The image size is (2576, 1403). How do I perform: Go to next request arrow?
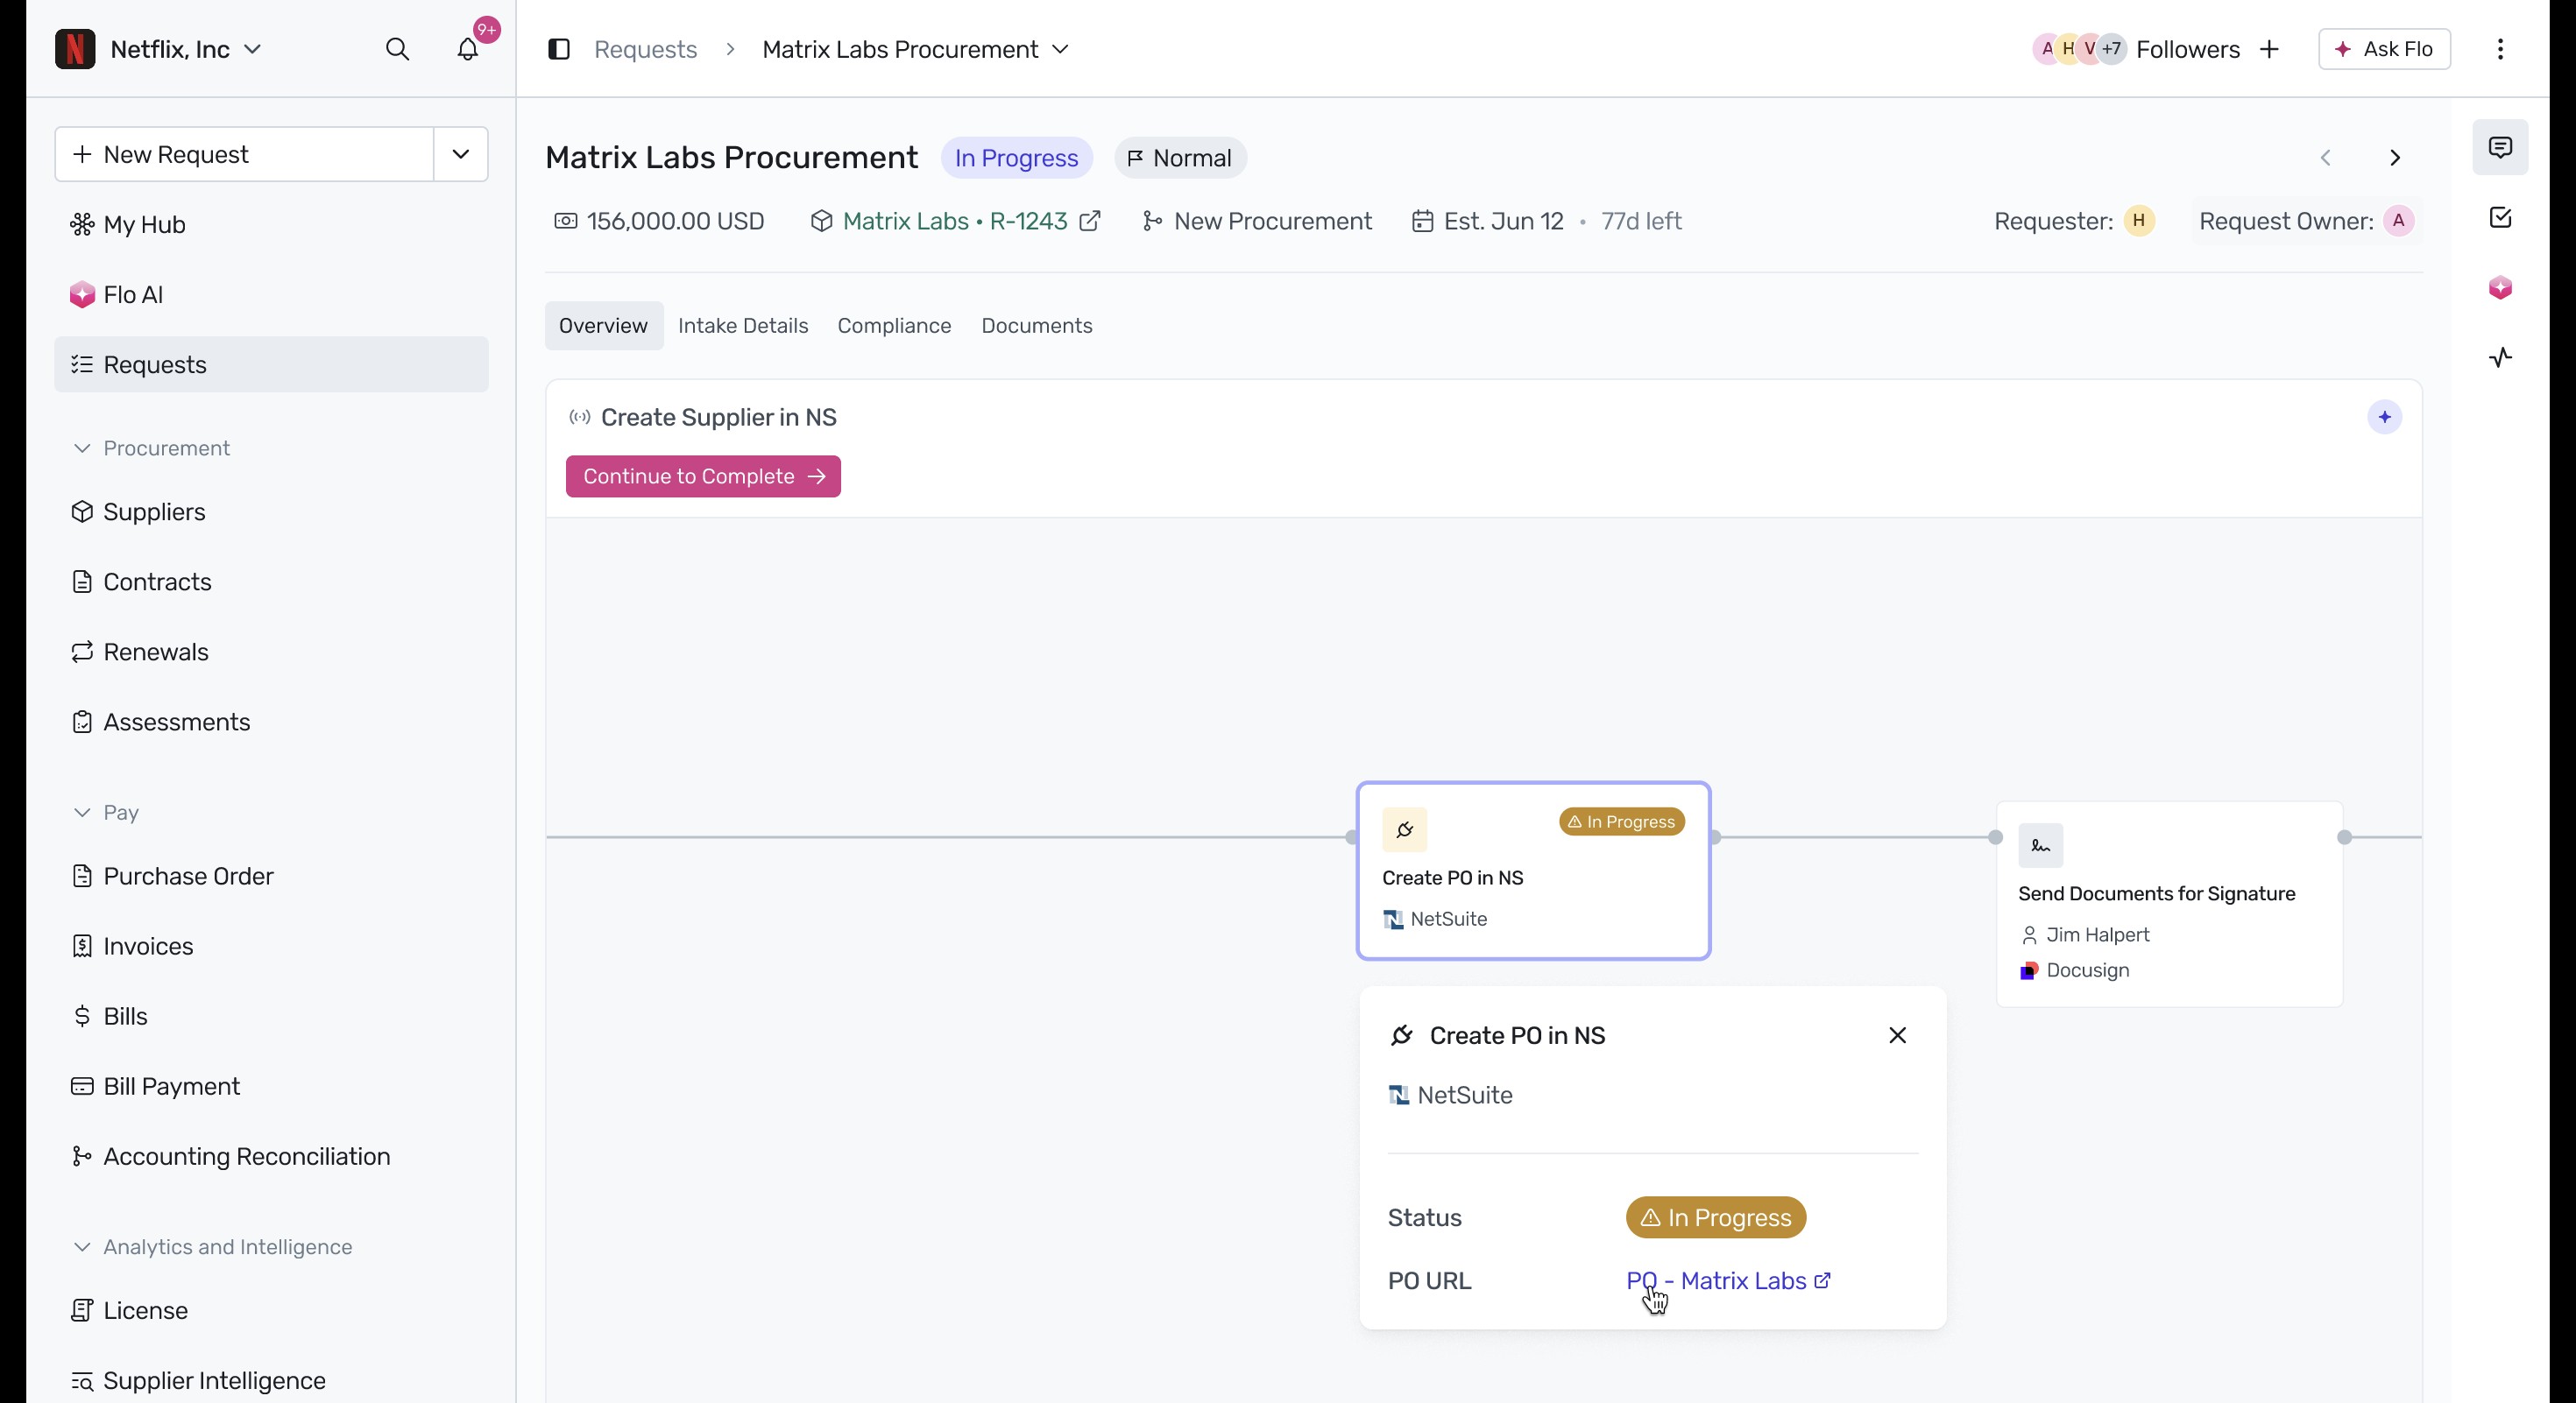point(2395,158)
